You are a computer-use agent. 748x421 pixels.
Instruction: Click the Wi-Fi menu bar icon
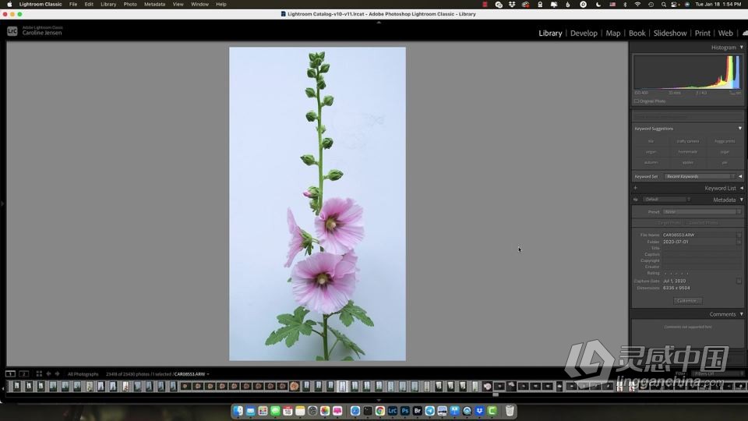click(638, 5)
